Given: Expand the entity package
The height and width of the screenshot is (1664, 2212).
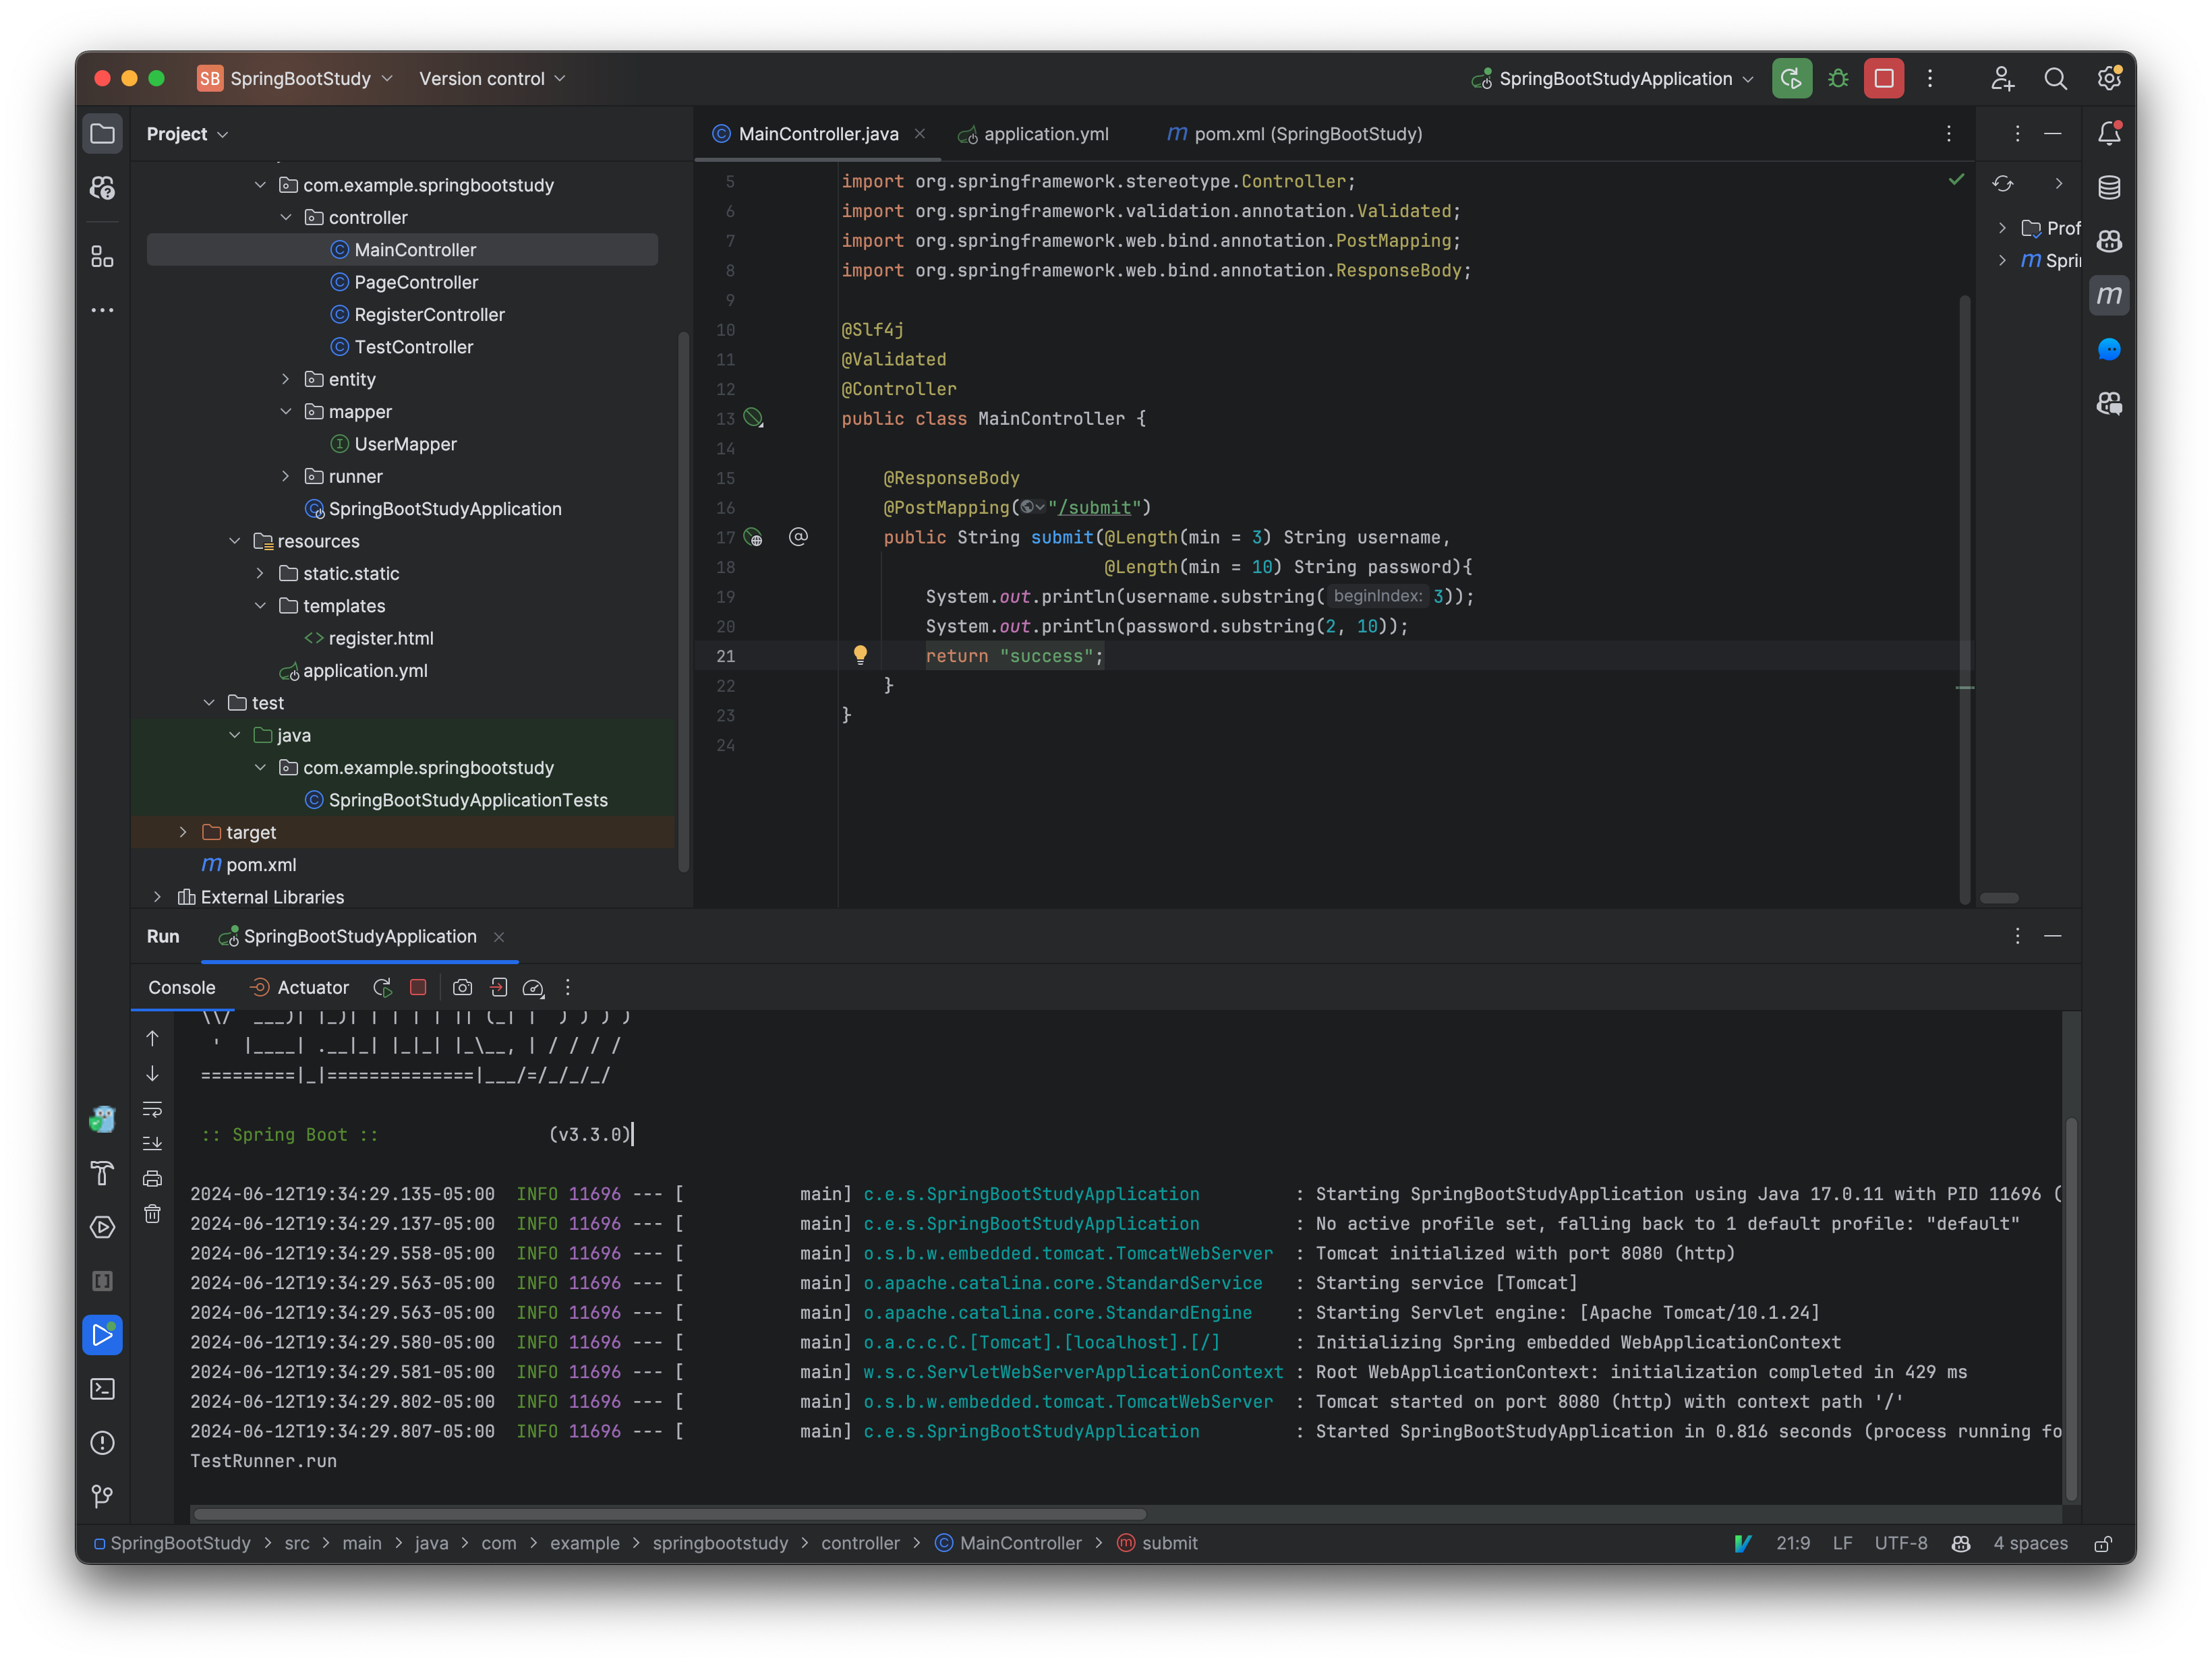Looking at the screenshot, I should [287, 379].
